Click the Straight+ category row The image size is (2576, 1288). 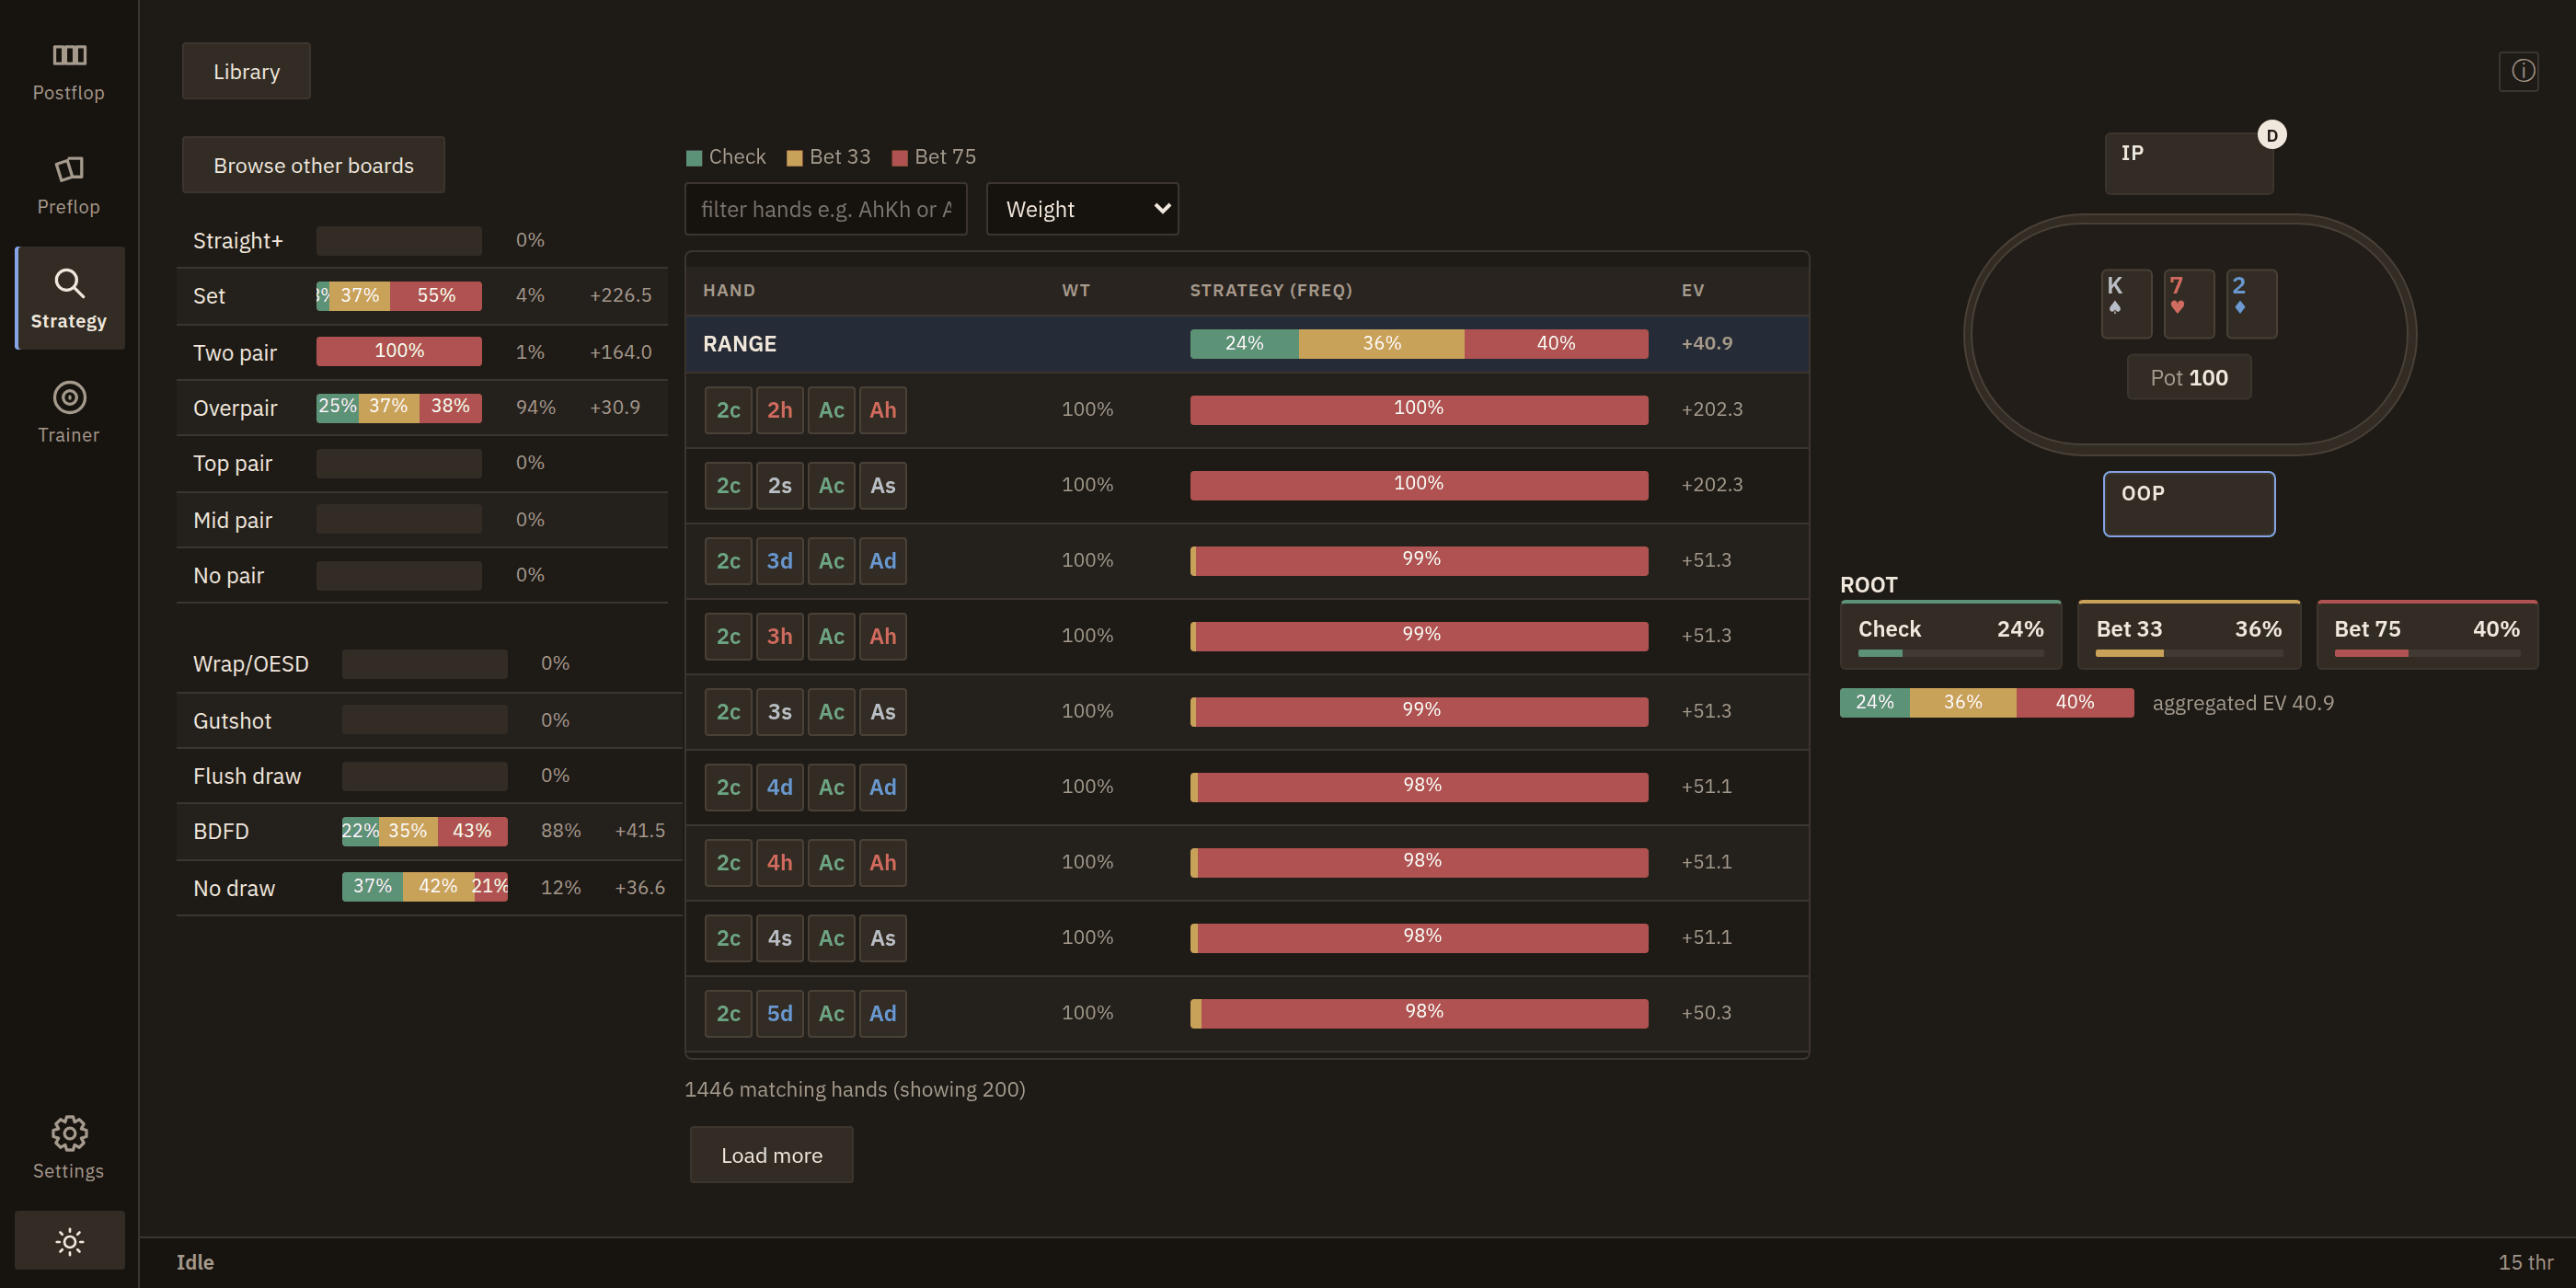tap(422, 240)
